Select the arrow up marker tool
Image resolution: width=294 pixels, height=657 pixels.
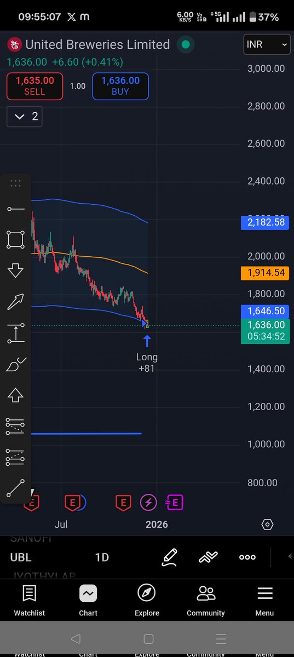15,394
